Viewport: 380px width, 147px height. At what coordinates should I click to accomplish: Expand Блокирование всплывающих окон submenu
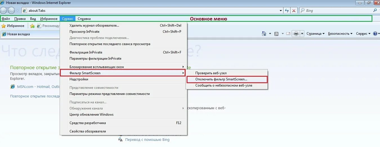[123, 67]
